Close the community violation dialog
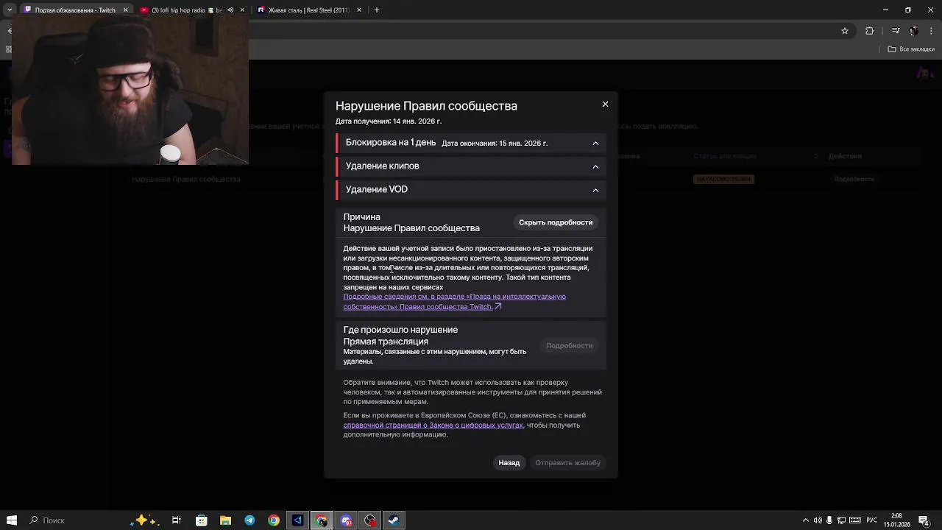942x530 pixels. [x=605, y=105]
